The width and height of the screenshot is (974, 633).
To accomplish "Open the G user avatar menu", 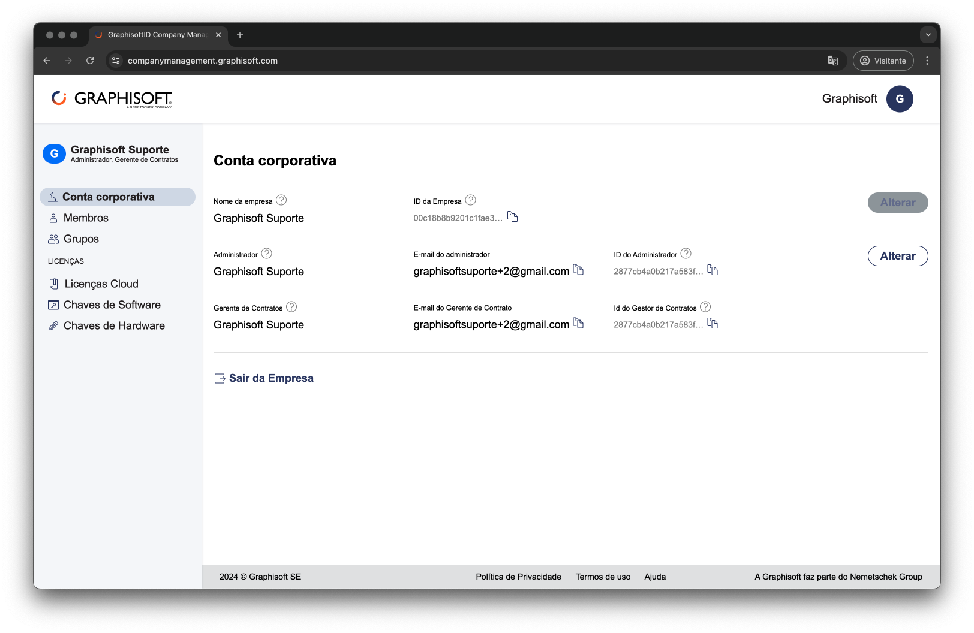I will tap(900, 99).
